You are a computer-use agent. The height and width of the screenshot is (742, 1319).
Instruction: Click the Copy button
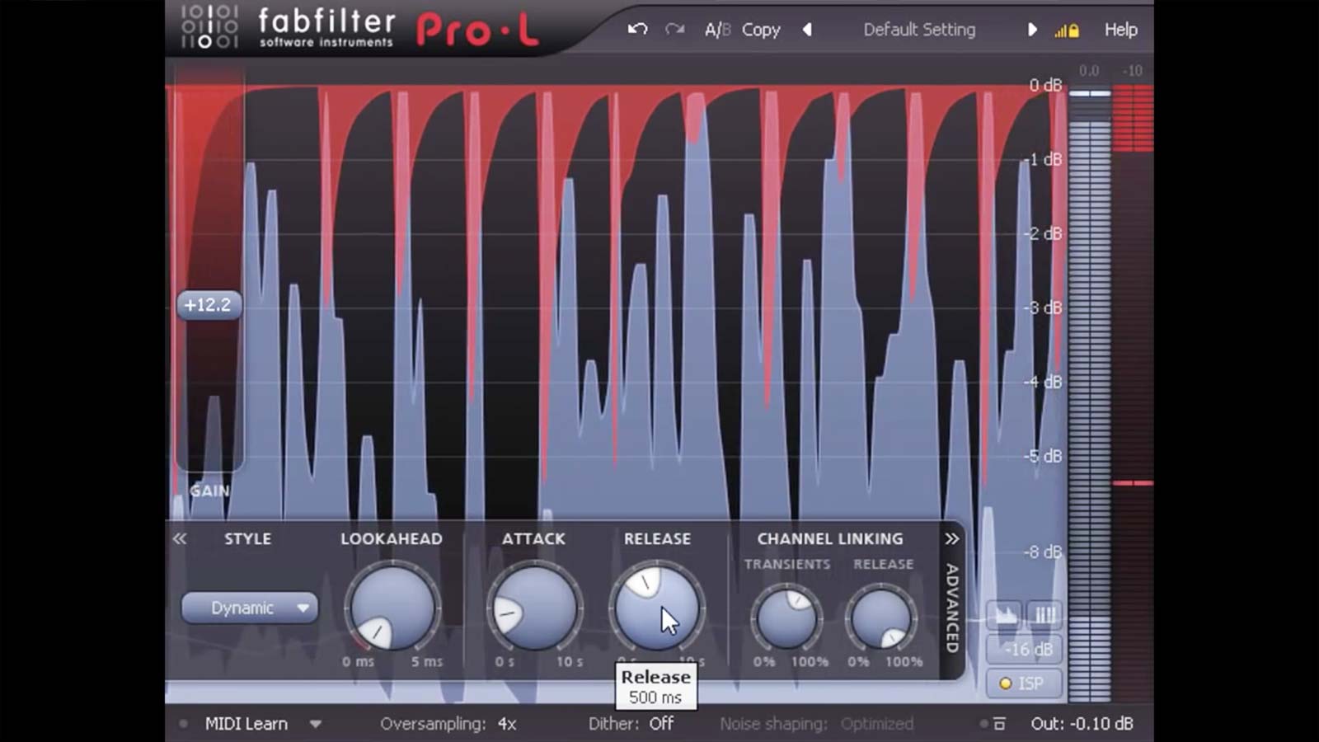[760, 29]
